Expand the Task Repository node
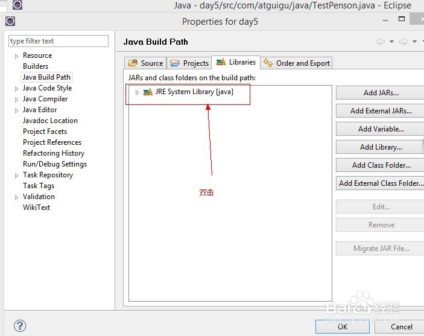 click(16, 176)
